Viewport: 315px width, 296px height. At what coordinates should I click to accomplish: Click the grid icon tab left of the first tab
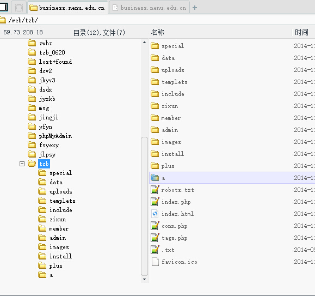point(19,8)
